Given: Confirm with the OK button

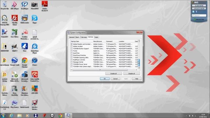Looking at the screenshot, I should point(105,79).
